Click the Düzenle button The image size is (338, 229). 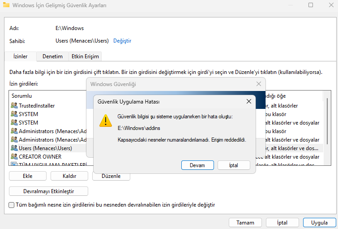111,177
